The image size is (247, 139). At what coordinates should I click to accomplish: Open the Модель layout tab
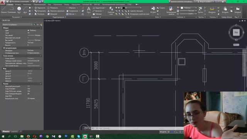(6, 131)
